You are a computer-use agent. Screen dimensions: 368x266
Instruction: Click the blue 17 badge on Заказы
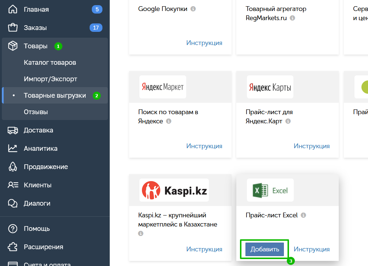[x=96, y=28]
